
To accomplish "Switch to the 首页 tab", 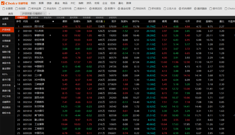I will coord(11,14).
